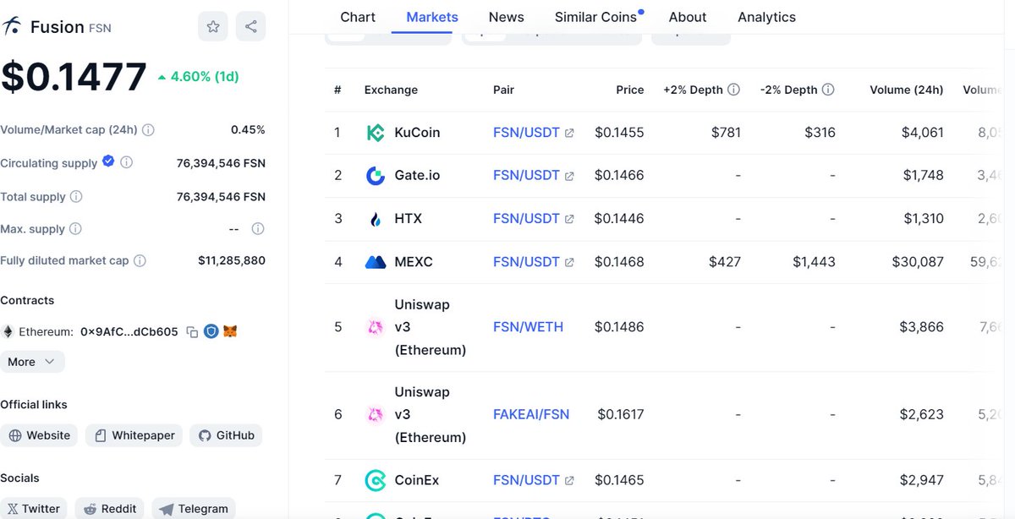Click the KuCoin exchange logo

click(375, 133)
